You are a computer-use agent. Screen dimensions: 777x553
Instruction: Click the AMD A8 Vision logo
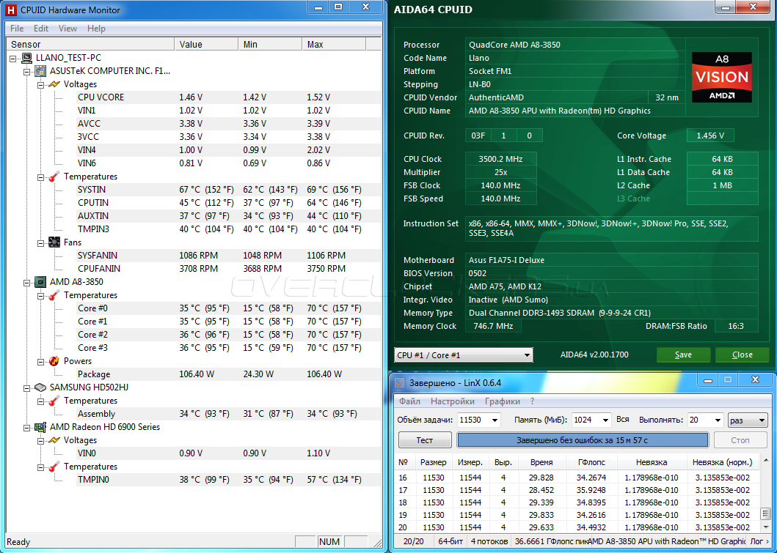coord(721,77)
